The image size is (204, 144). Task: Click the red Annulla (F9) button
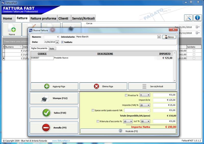[x=54, y=128]
